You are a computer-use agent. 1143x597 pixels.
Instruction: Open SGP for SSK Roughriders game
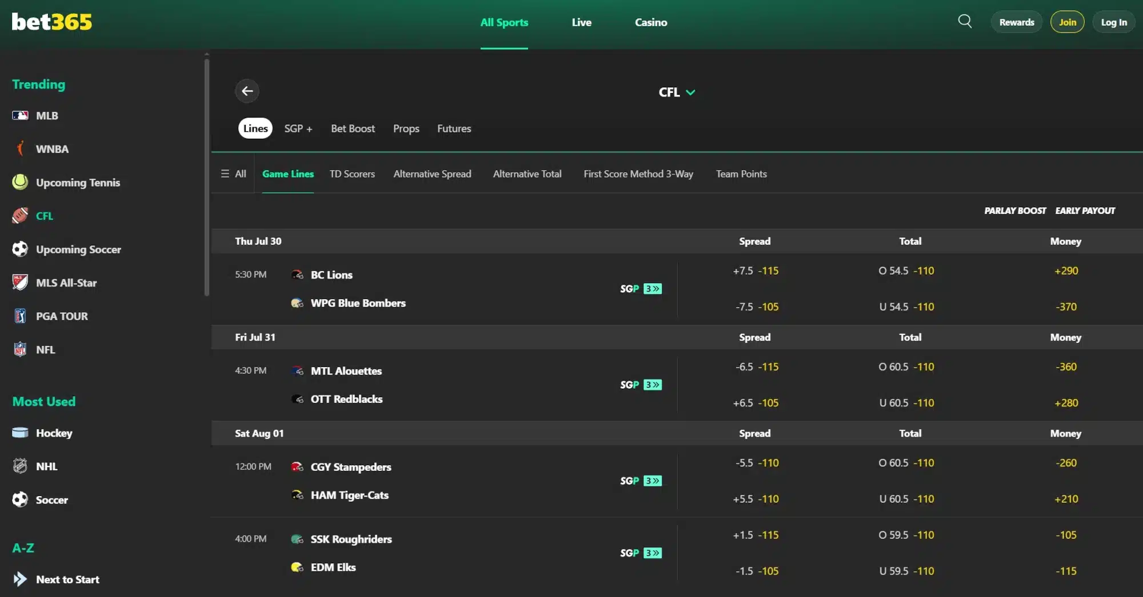click(x=641, y=553)
